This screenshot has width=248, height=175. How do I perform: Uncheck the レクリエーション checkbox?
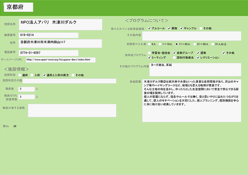coord(198,58)
